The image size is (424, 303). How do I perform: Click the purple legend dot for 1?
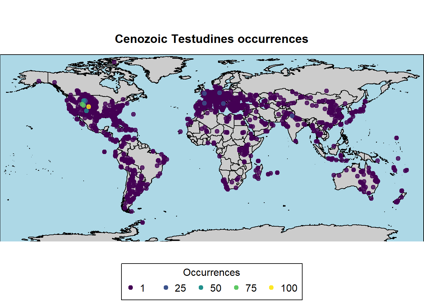pos(131,288)
